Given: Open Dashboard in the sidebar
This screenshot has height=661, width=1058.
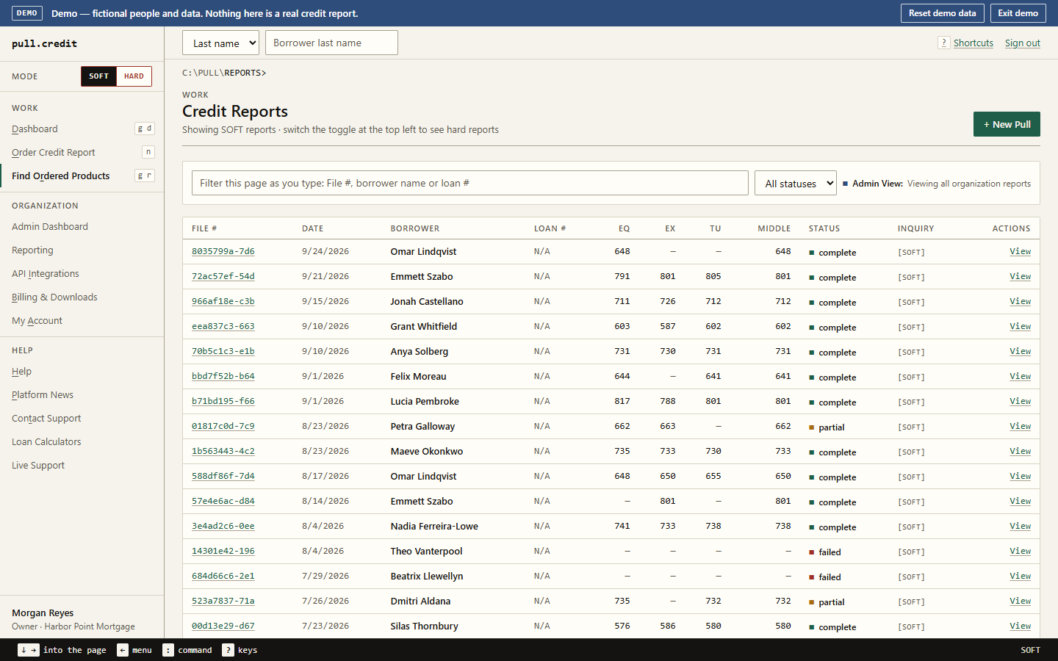Looking at the screenshot, I should coord(35,129).
